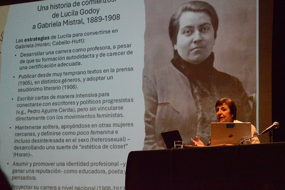Click the bullet dot before 'Escribir cartas'
This screenshot has height=190, width=285.
pos(13,99)
